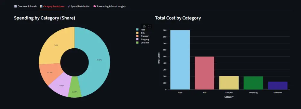Click the Total Spent y-axis title
This screenshot has height=109, width=301.
click(159, 58)
